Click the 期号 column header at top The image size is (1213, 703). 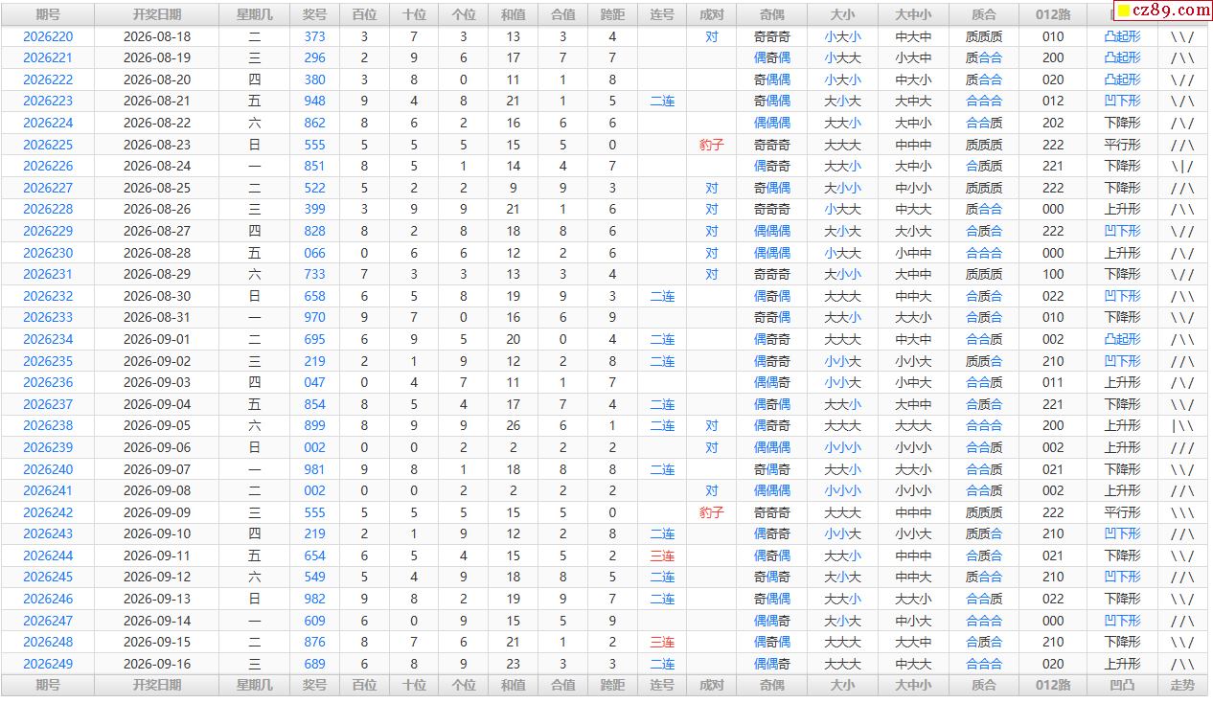(x=48, y=14)
